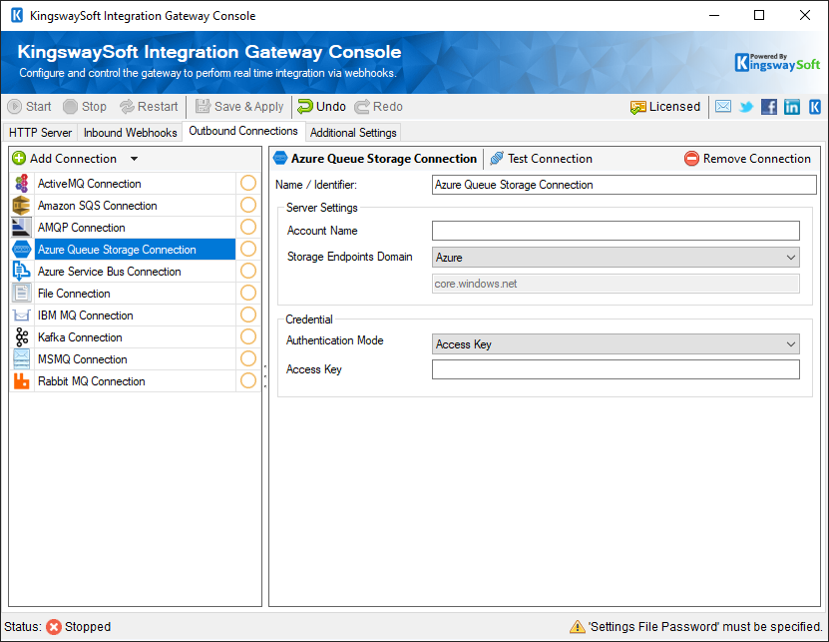
Task: Select ActiveMQ Connection in the list
Action: pyautogui.click(x=135, y=184)
